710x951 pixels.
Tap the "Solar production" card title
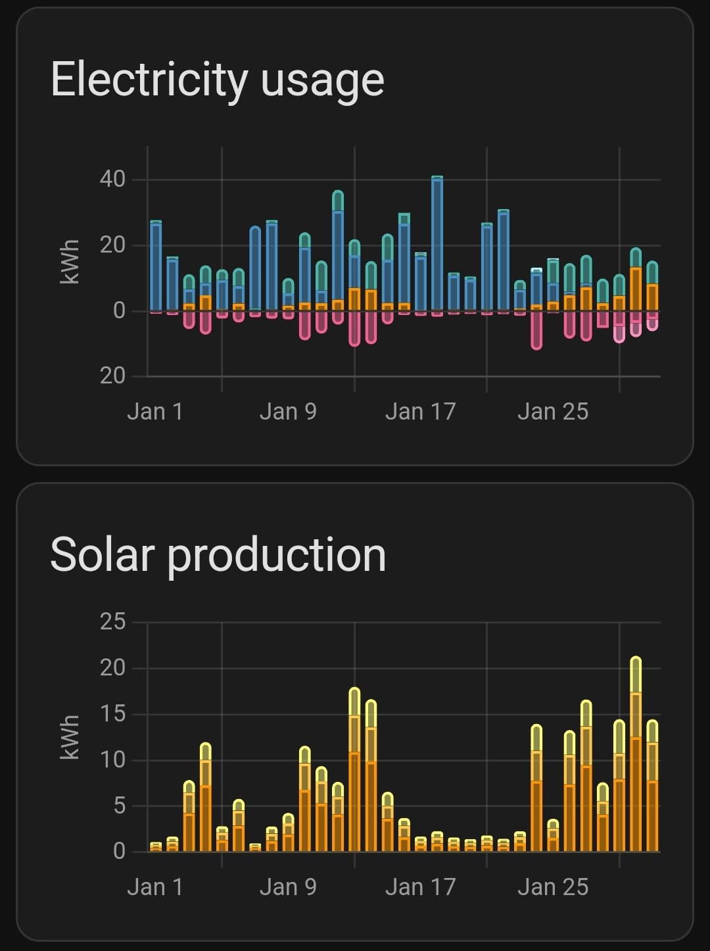click(218, 554)
